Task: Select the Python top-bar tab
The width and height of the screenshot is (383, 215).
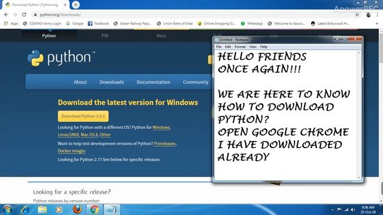Action: tap(49, 36)
